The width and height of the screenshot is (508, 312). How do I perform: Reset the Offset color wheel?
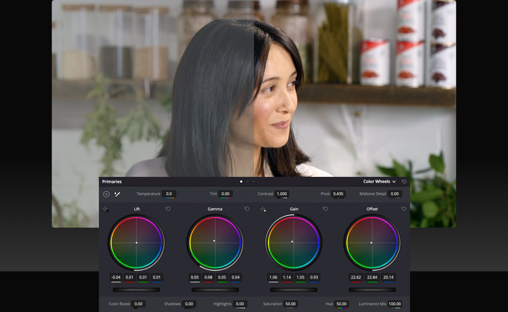tap(404, 209)
